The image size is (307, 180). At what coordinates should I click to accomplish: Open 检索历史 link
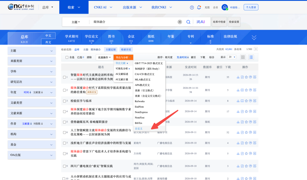pos(126,49)
